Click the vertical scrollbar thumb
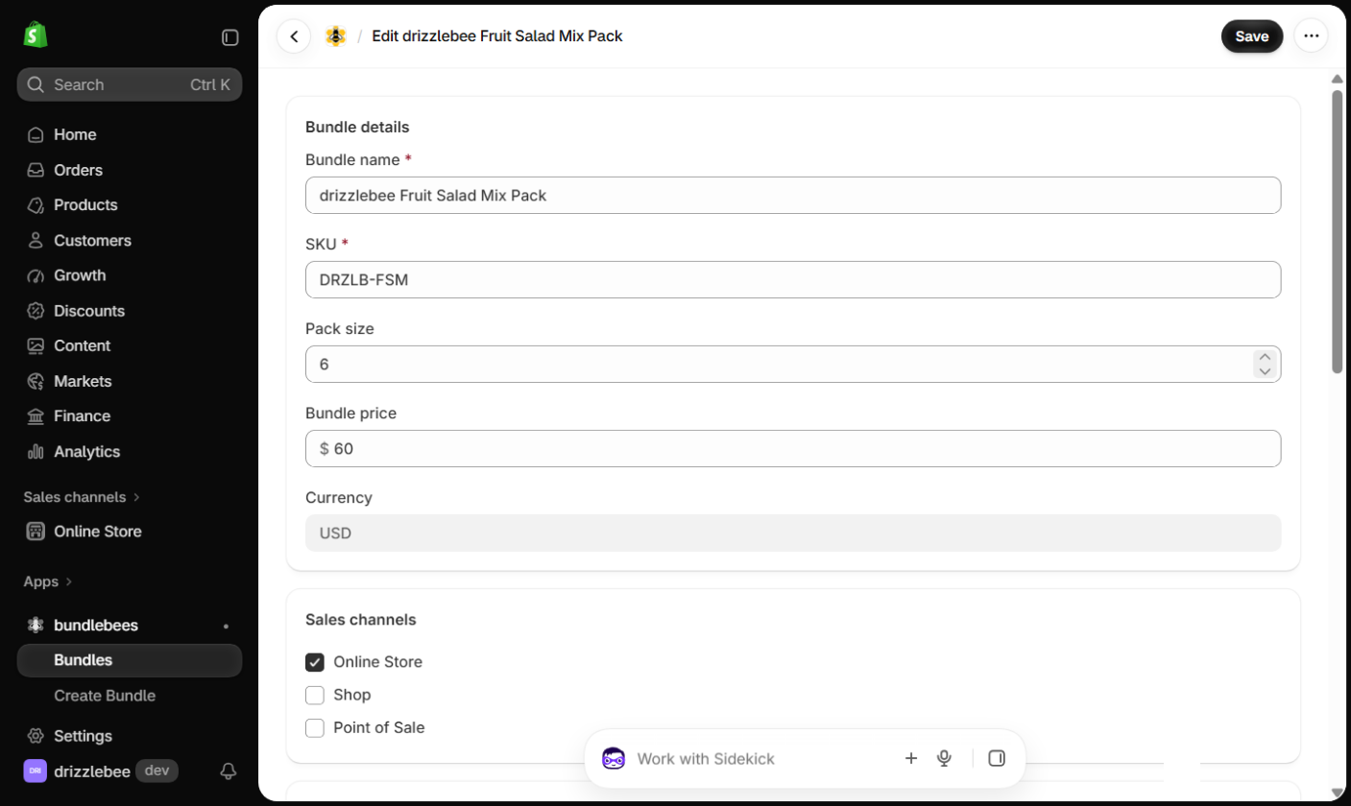 [x=1337, y=230]
